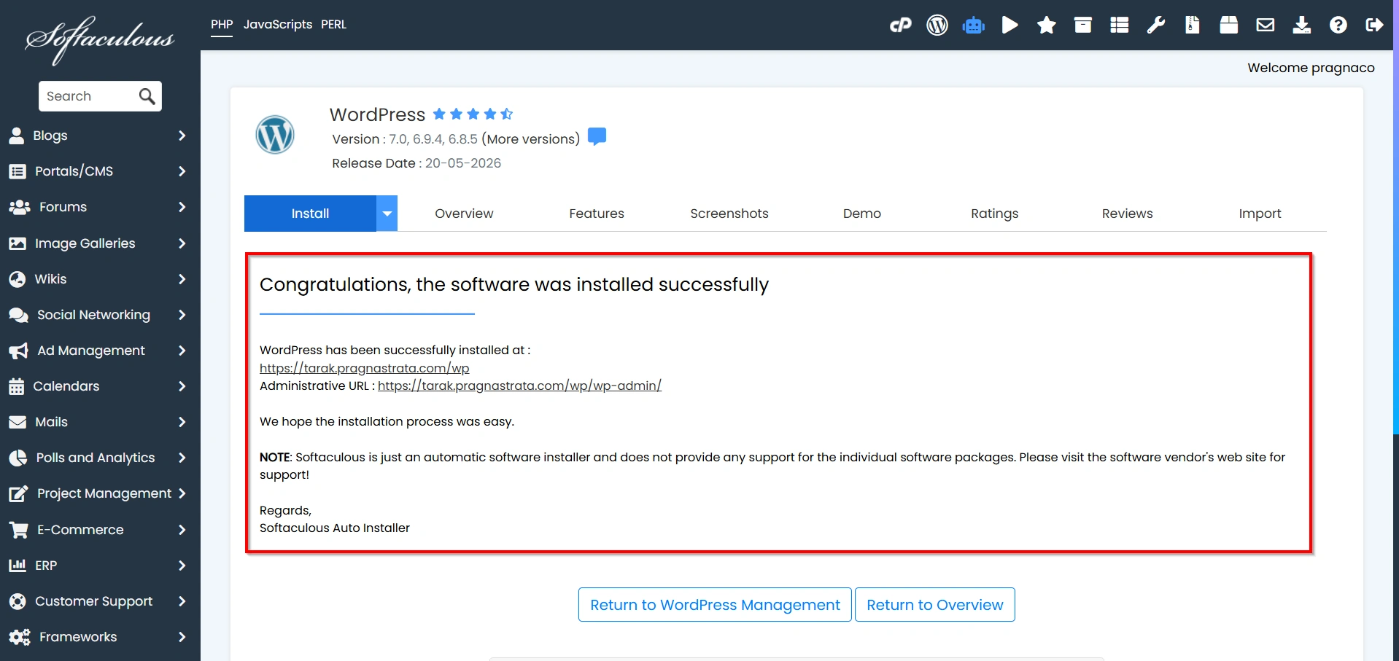Open the Import tab
The width and height of the screenshot is (1399, 661).
pos(1260,214)
